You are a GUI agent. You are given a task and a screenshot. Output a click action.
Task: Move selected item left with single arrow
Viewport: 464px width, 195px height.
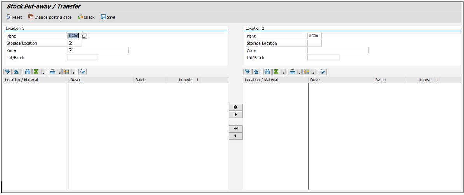pyautogui.click(x=235, y=136)
